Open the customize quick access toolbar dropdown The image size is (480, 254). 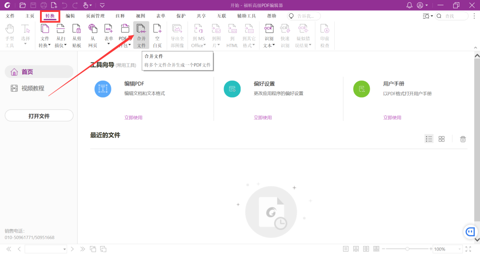pos(102,5)
